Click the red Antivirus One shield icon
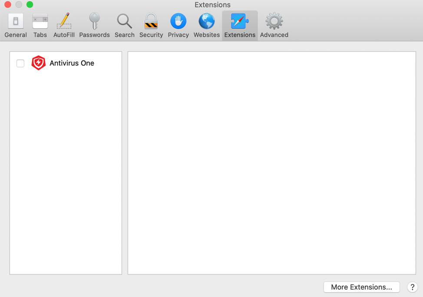 [39, 63]
